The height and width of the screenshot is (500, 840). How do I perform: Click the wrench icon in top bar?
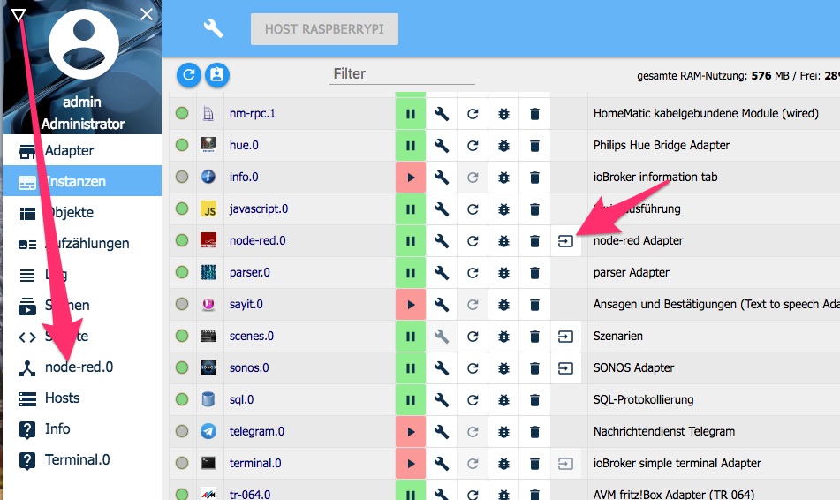click(x=213, y=28)
